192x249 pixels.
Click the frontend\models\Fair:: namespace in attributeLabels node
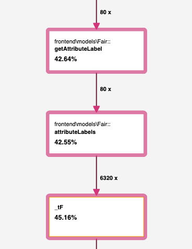pyautogui.click(x=82, y=124)
